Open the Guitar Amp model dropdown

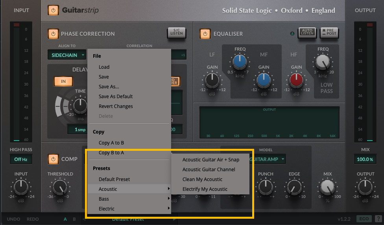[267, 159]
